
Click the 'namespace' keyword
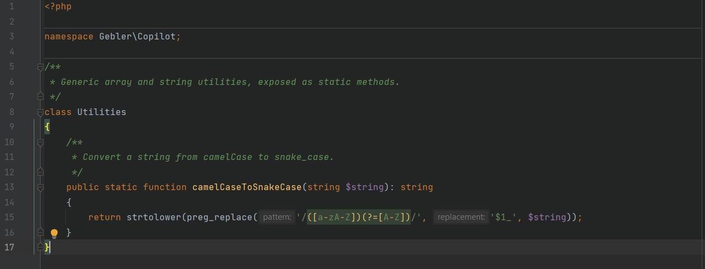pos(69,37)
